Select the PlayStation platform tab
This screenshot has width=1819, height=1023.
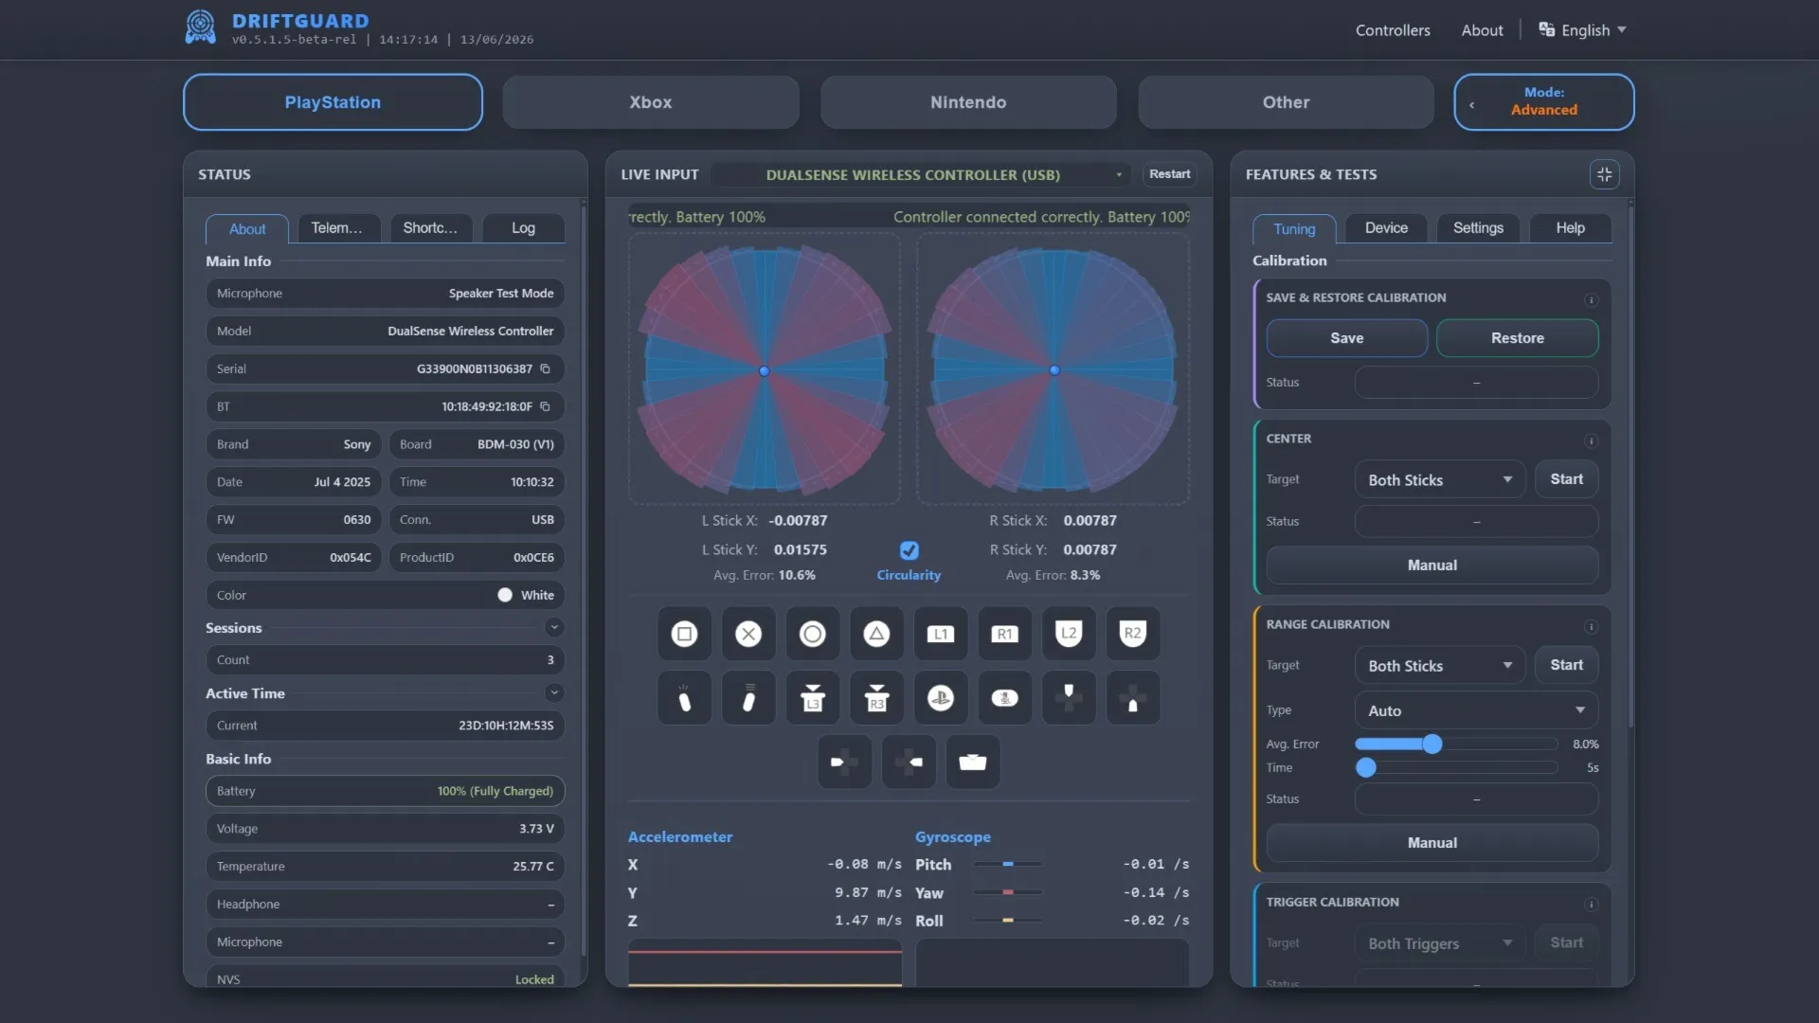pyautogui.click(x=333, y=101)
